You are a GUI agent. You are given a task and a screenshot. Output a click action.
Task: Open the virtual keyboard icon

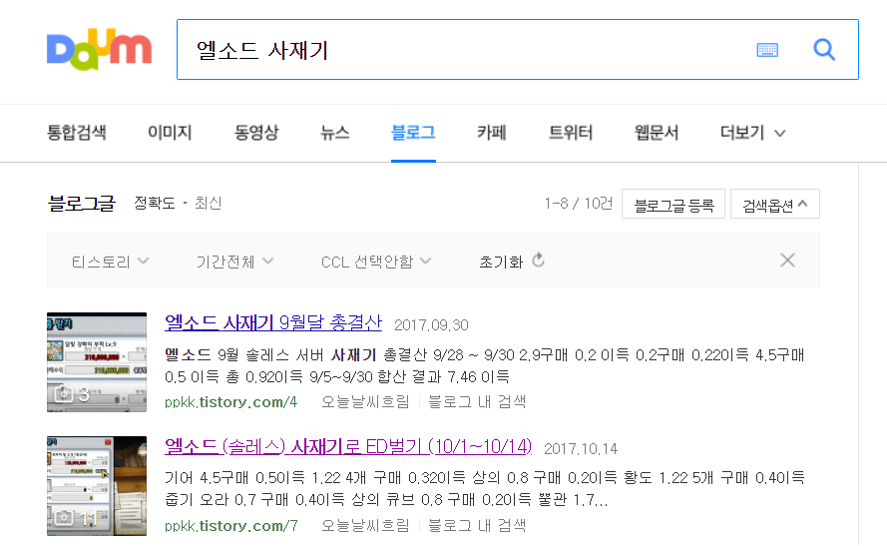coord(767,50)
